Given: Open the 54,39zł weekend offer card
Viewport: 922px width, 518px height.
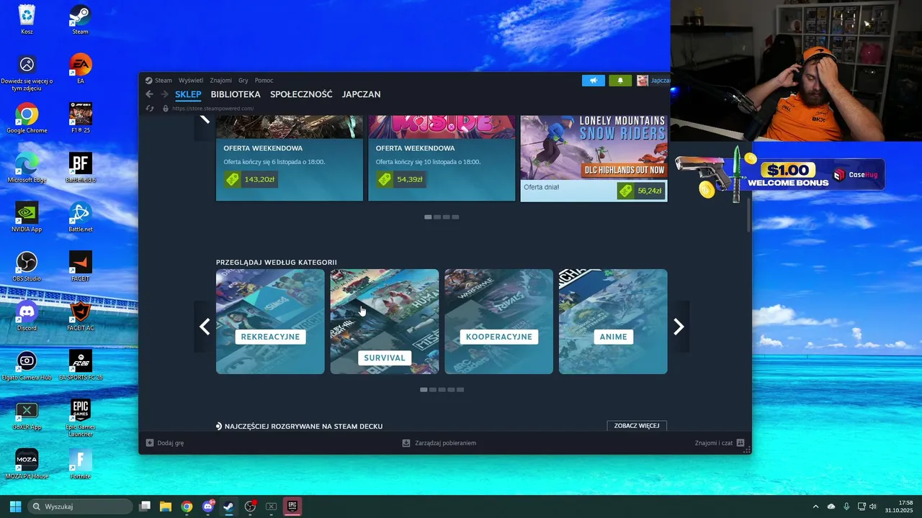Looking at the screenshot, I should [442, 158].
